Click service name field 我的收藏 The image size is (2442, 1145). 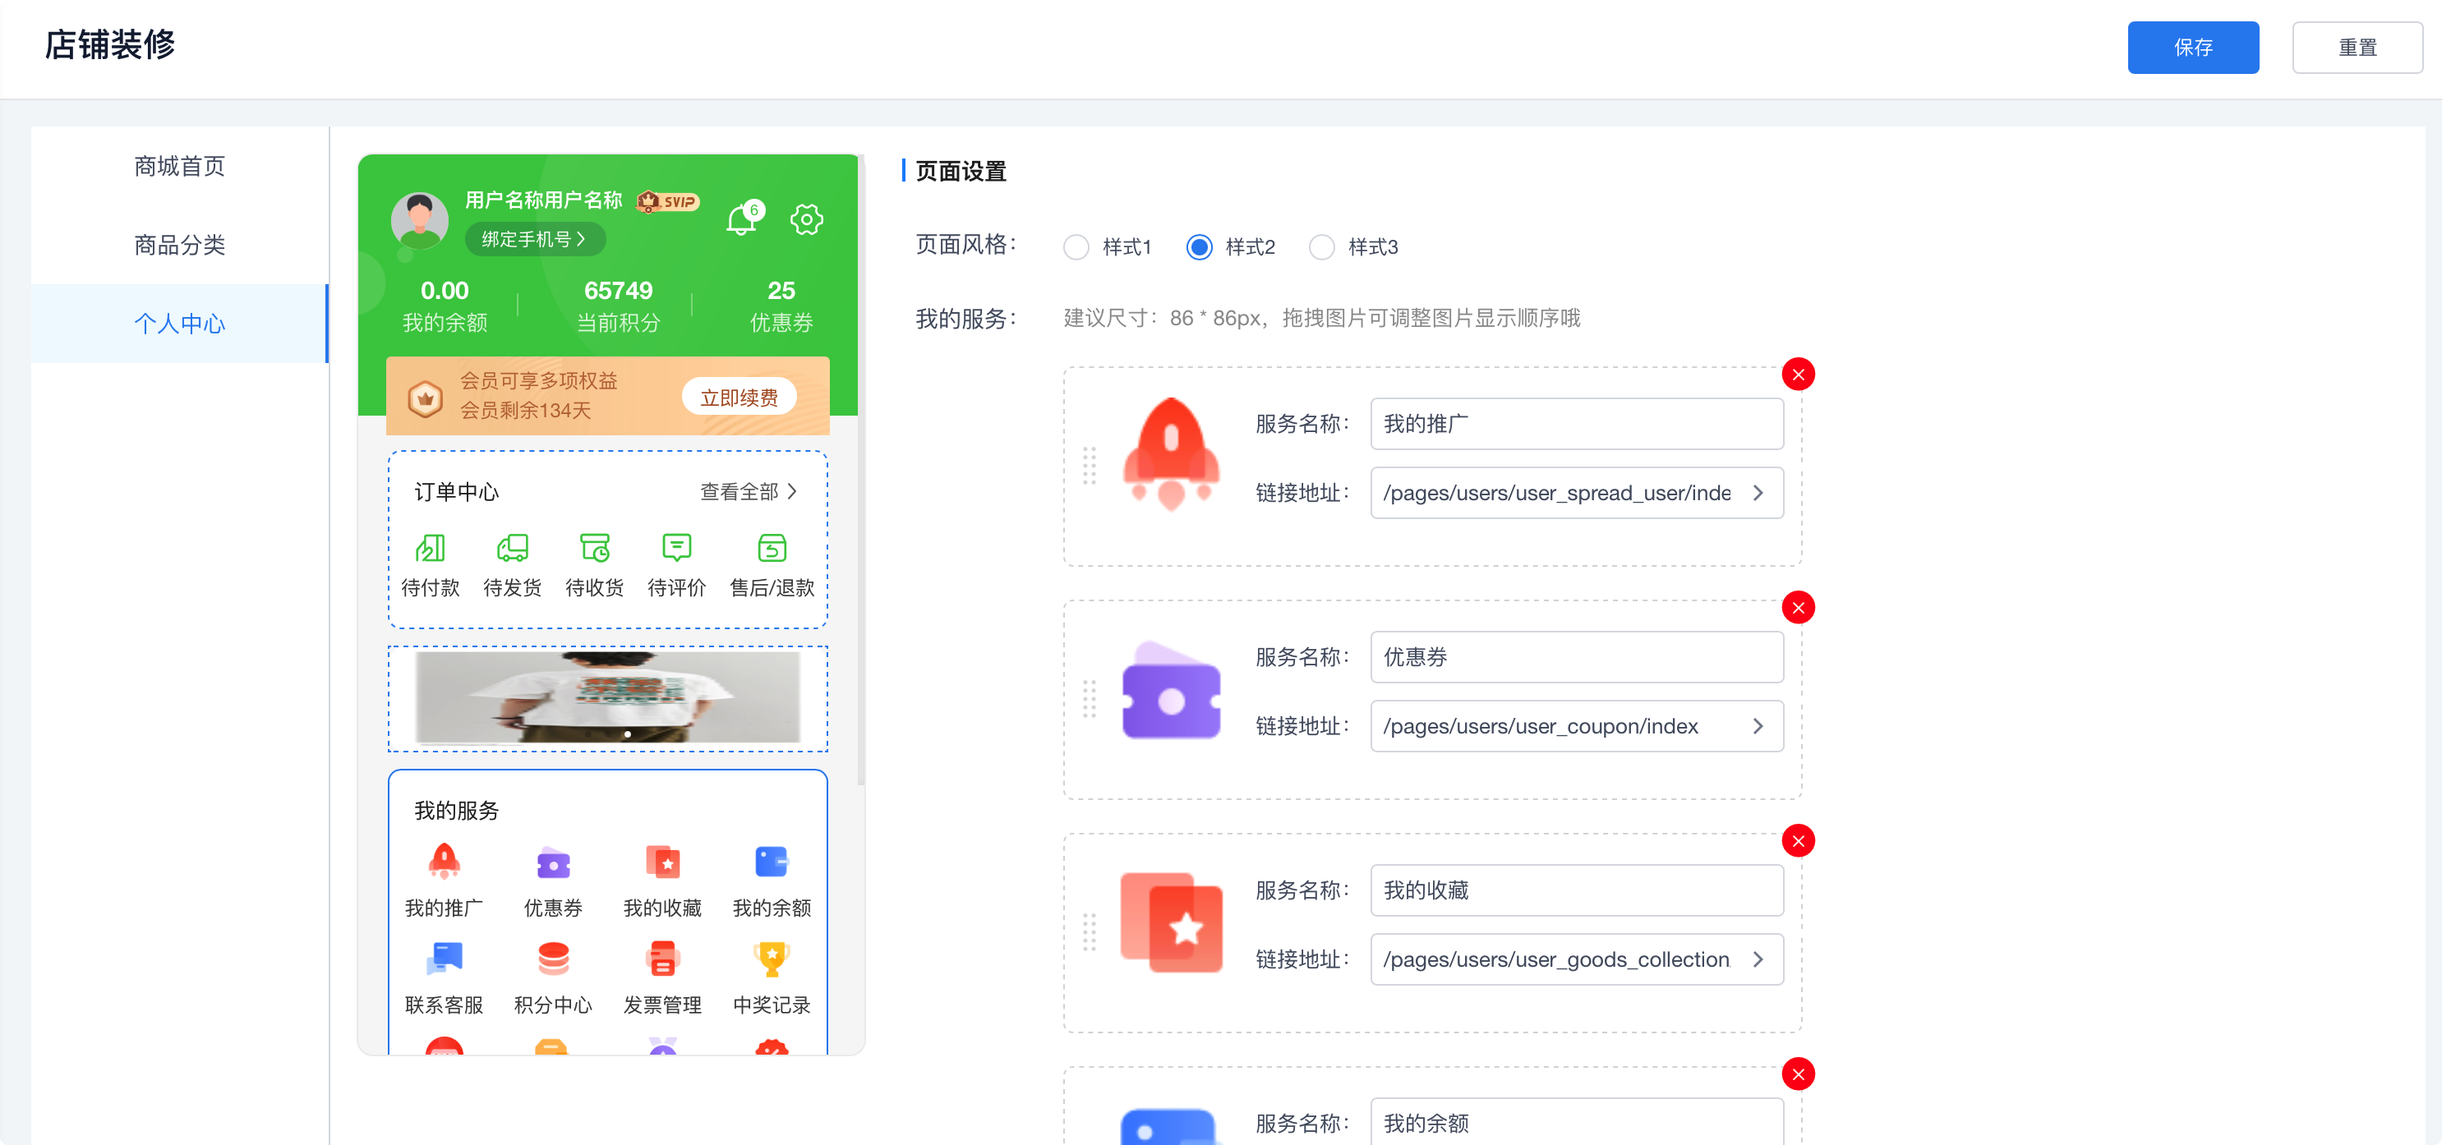tap(1577, 890)
